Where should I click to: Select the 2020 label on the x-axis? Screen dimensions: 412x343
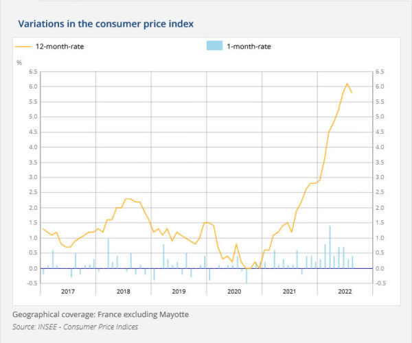pyautogui.click(x=234, y=292)
